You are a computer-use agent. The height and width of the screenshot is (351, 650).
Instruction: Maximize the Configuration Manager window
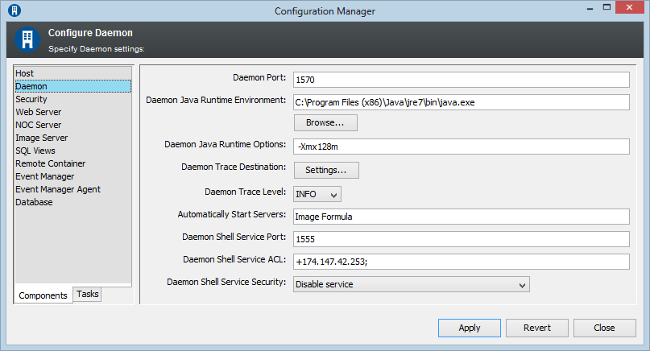point(607,7)
